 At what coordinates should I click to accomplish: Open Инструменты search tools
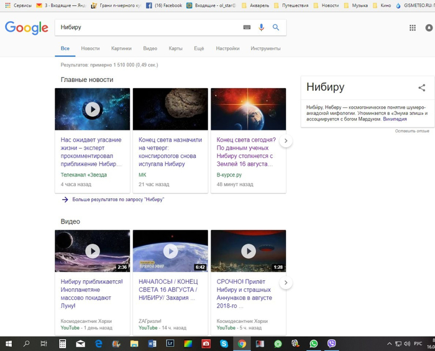click(265, 48)
